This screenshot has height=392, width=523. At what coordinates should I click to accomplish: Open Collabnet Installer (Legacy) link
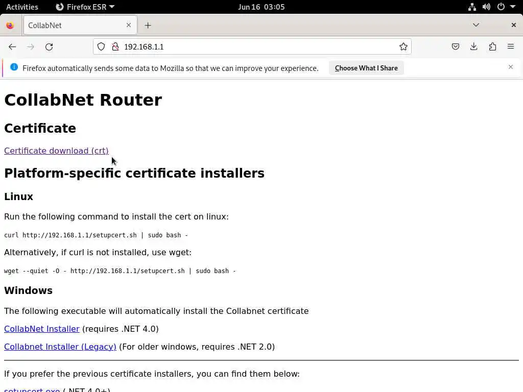tap(60, 347)
